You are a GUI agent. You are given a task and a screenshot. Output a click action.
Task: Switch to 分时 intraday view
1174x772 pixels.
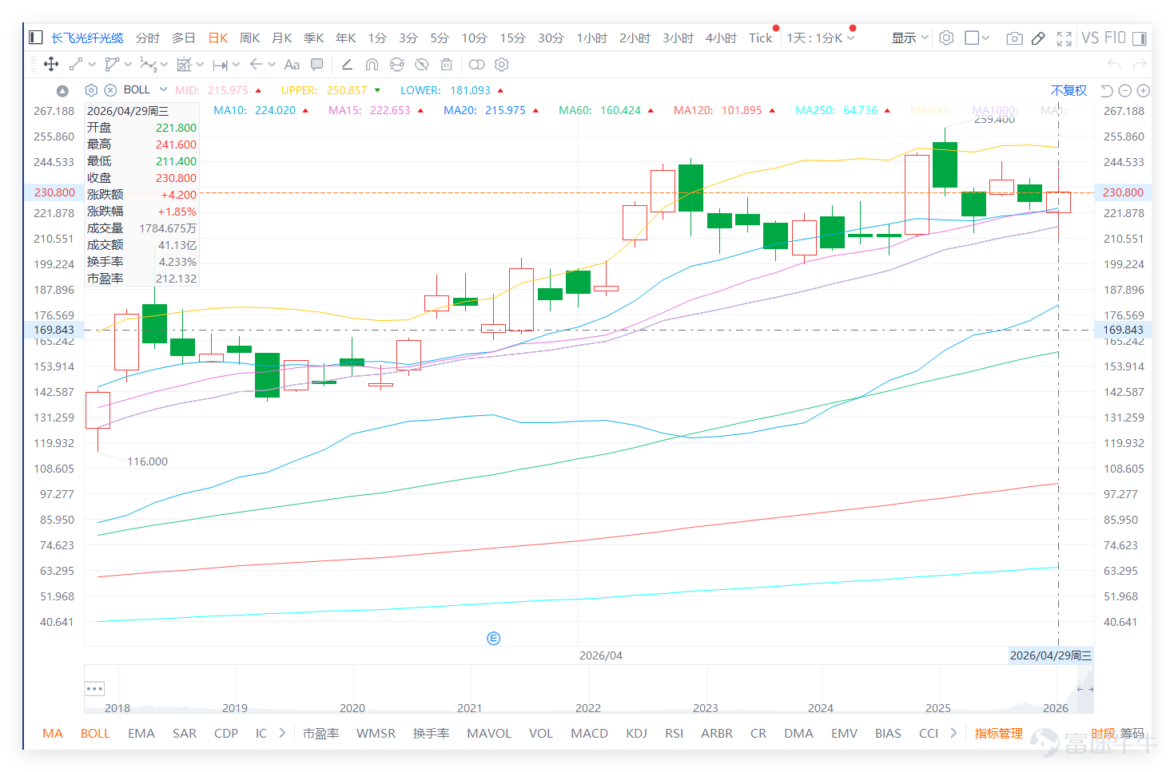[x=148, y=38]
